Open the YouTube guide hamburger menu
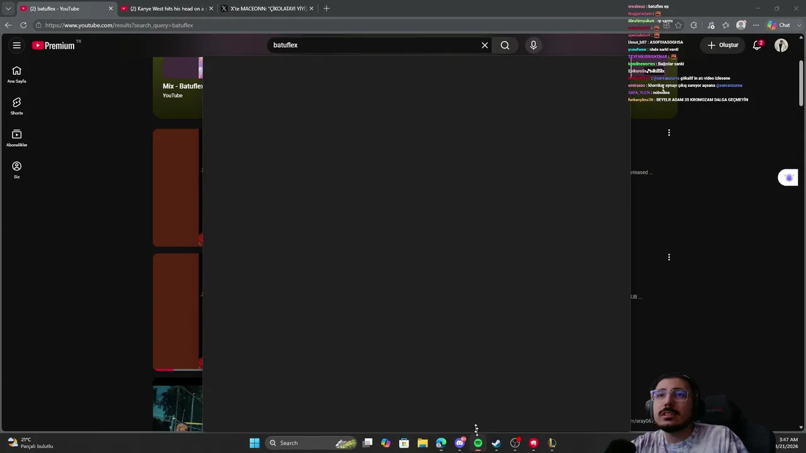806x453 pixels. coord(17,45)
